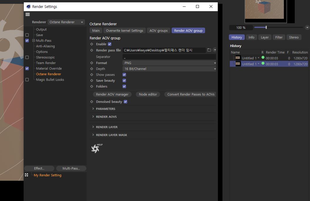Expand the RENDER AOVS section

coord(93,117)
